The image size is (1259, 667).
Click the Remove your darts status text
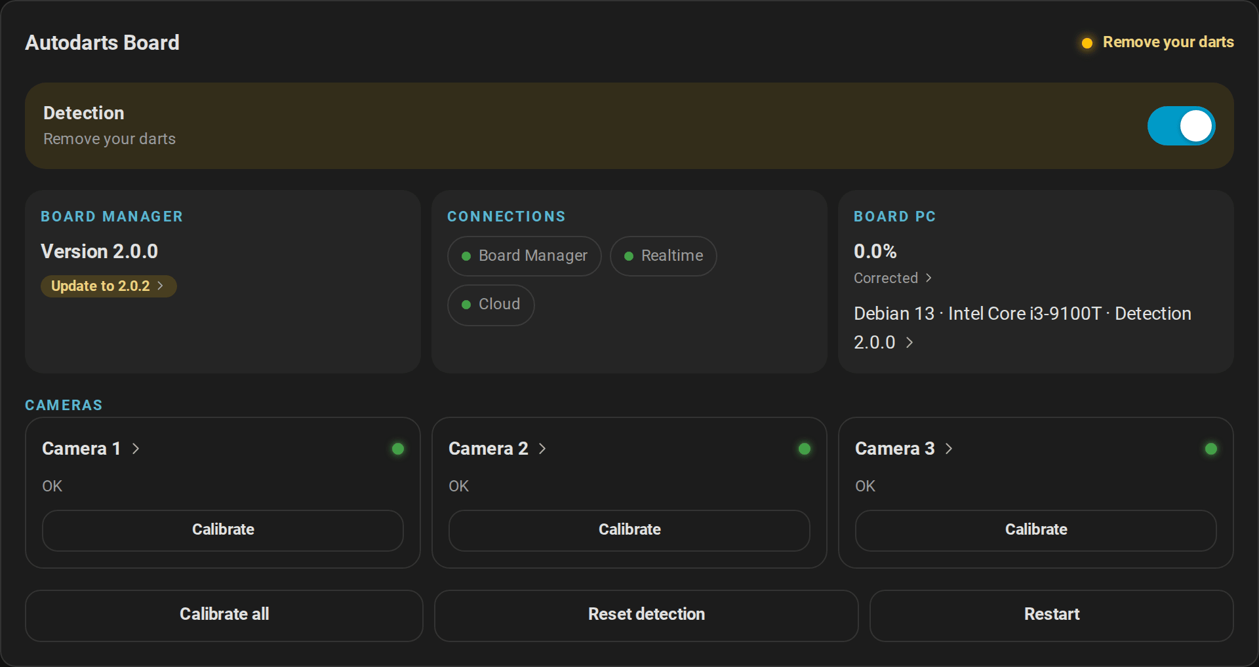point(1169,42)
